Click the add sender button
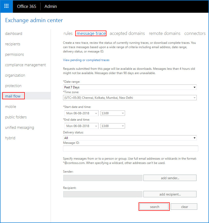209x223 pixels. tap(170, 178)
